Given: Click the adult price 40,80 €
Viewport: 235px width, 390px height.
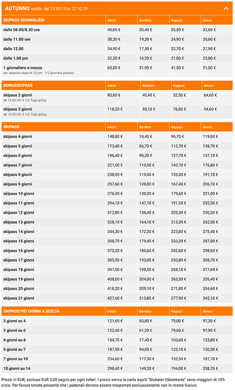Looking at the screenshot, I should pos(114,30).
